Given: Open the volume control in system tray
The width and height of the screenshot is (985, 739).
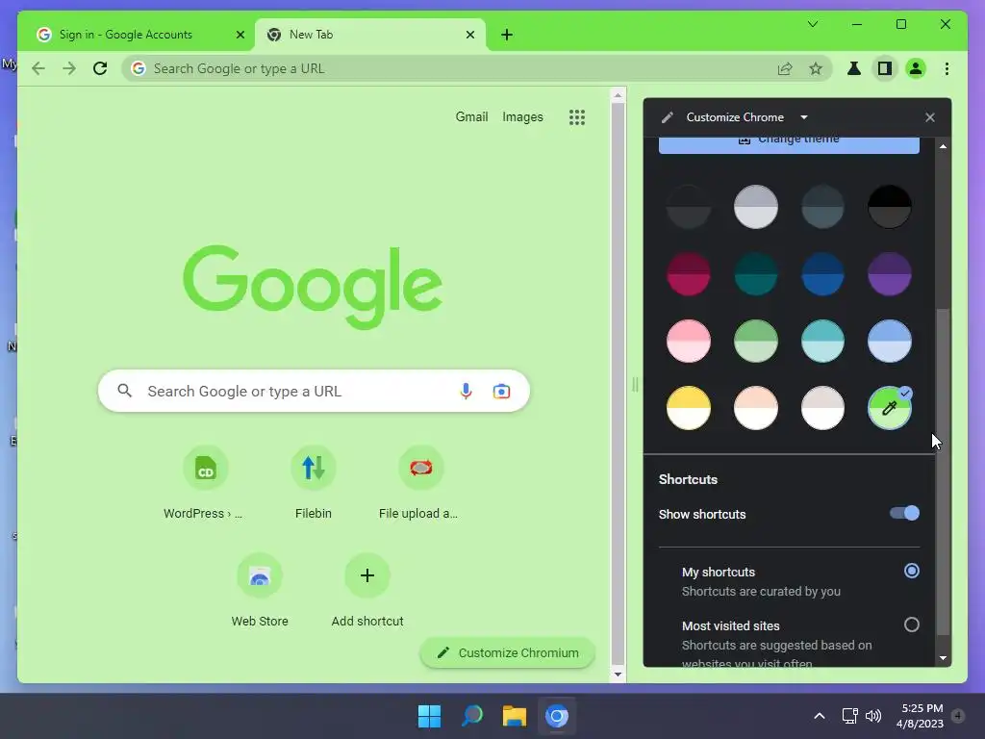Looking at the screenshot, I should point(873,716).
